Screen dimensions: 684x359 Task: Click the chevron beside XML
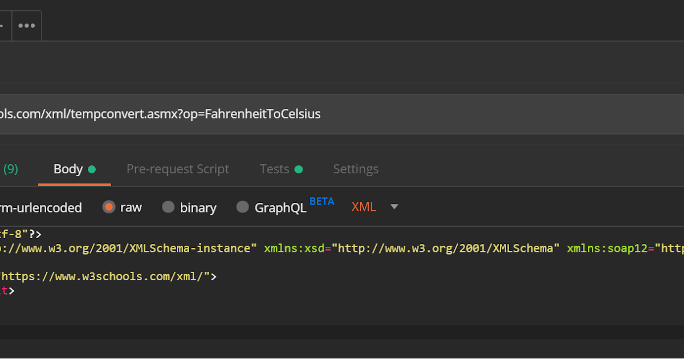pos(394,207)
